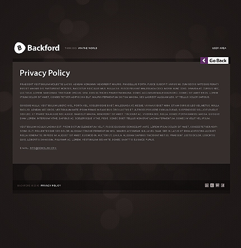Open the User Area link
This screenshot has width=241, height=248.
coord(219,48)
